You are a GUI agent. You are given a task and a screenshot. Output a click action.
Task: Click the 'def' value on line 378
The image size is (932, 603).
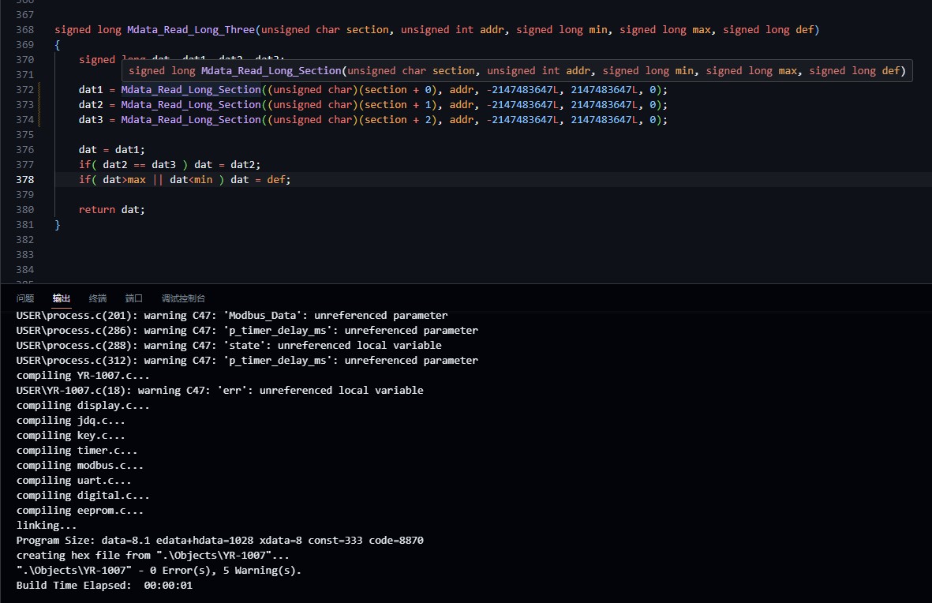point(276,180)
